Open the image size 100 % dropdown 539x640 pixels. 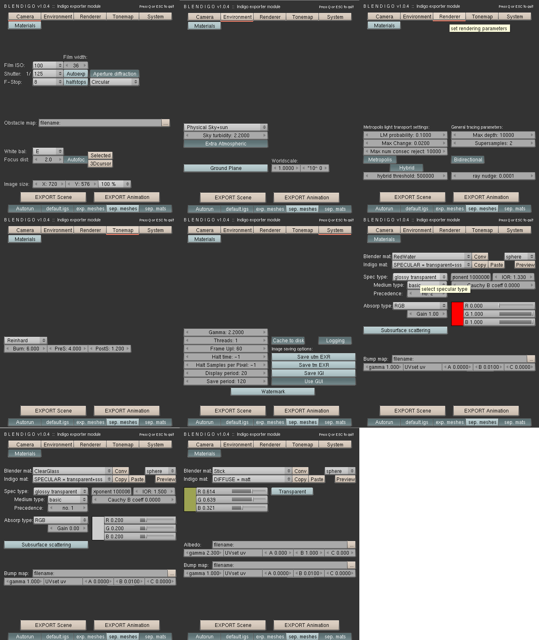[x=116, y=184]
